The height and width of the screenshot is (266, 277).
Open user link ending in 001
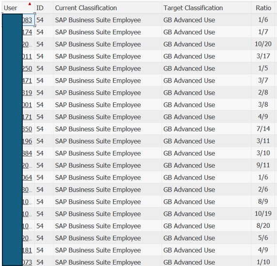click(x=27, y=105)
